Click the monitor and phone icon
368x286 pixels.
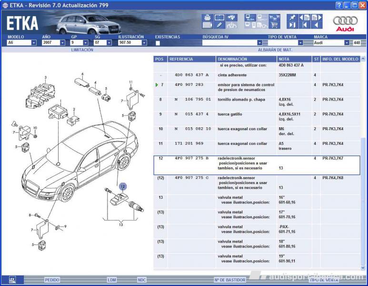click(250, 25)
